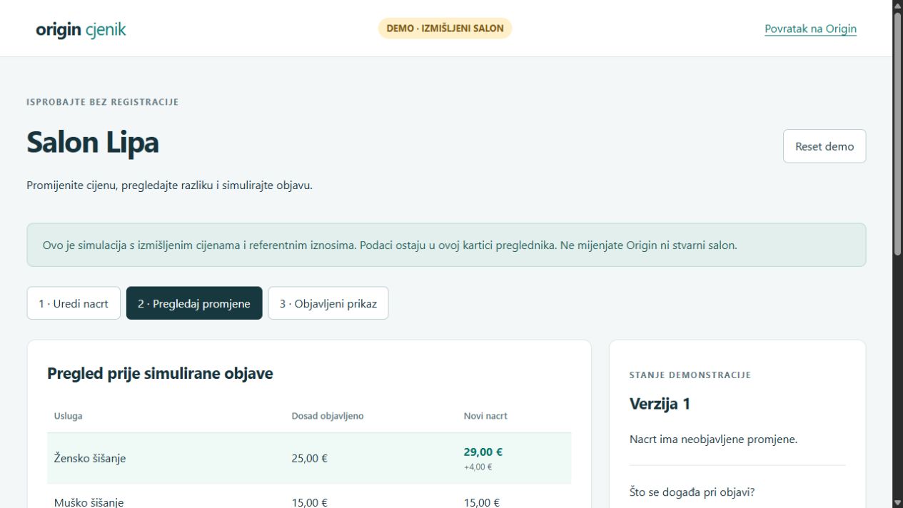Click the origin cjenik logo
Screen dimensions: 903x508
click(81, 29)
